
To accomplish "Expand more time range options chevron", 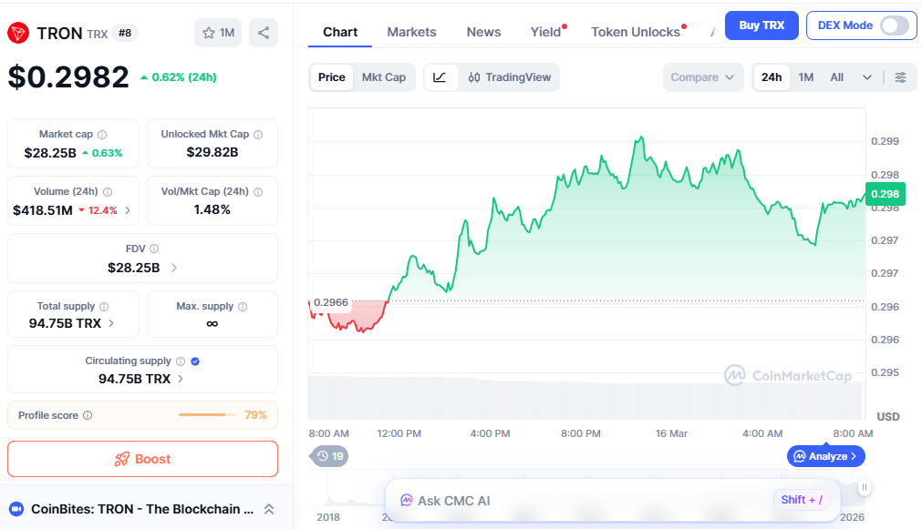I will pyautogui.click(x=866, y=77).
